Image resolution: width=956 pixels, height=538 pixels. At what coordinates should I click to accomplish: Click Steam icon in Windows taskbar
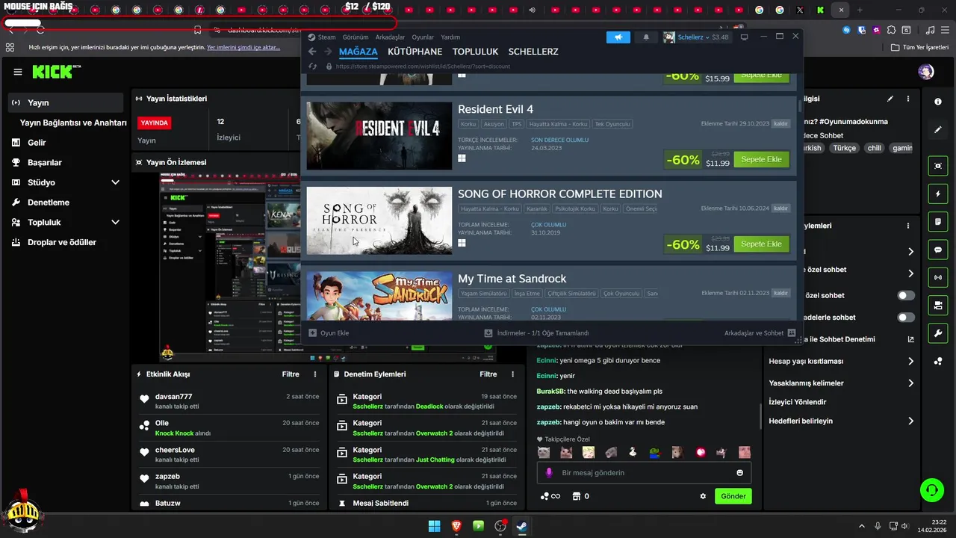[521, 526]
